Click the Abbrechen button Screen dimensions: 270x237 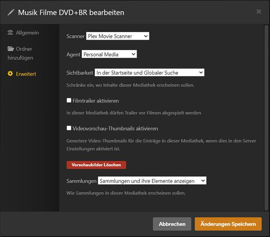pyautogui.click(x=172, y=224)
